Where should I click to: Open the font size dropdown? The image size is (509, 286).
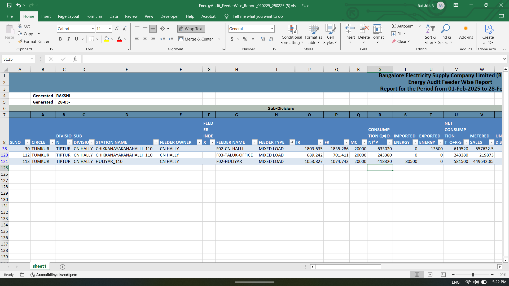click(x=110, y=29)
